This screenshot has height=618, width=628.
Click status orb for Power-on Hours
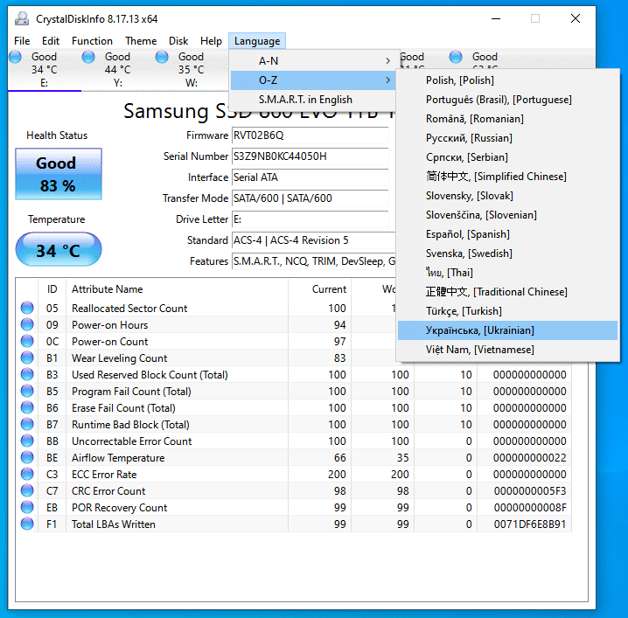(27, 324)
